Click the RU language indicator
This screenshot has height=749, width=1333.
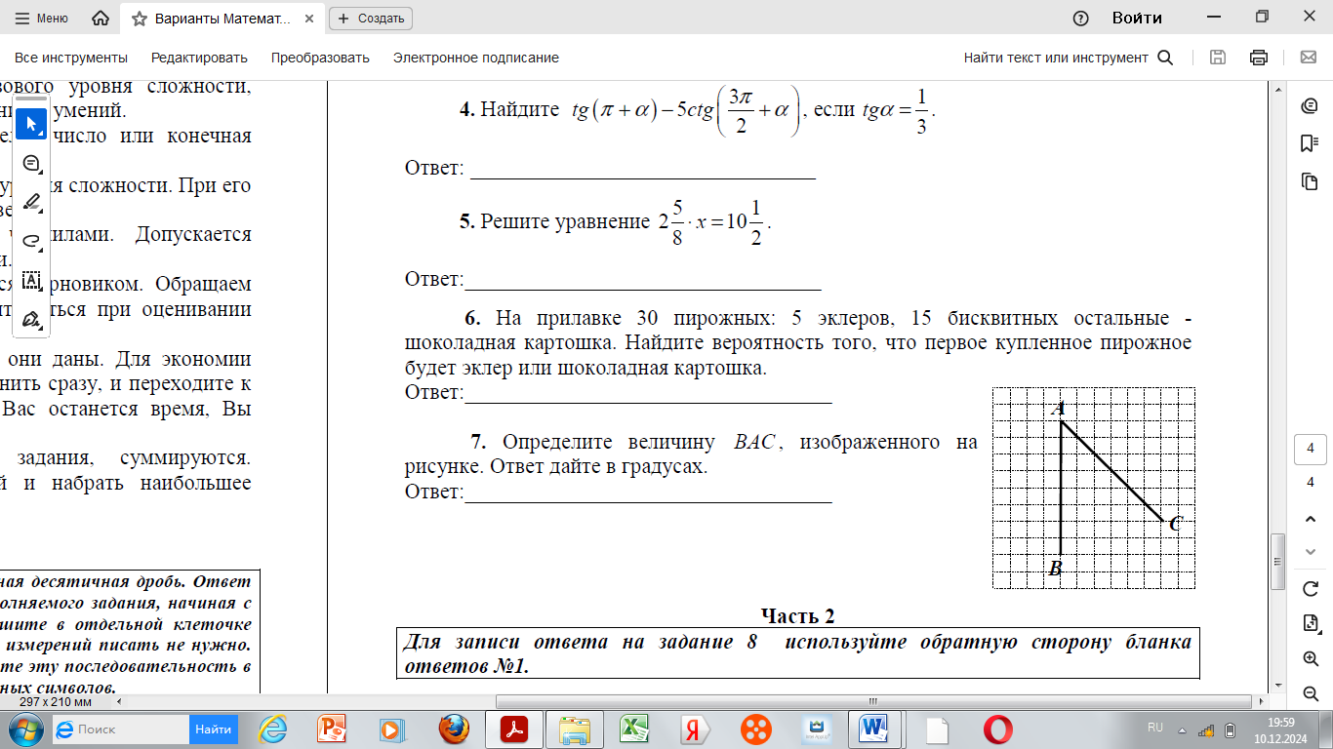click(1155, 729)
